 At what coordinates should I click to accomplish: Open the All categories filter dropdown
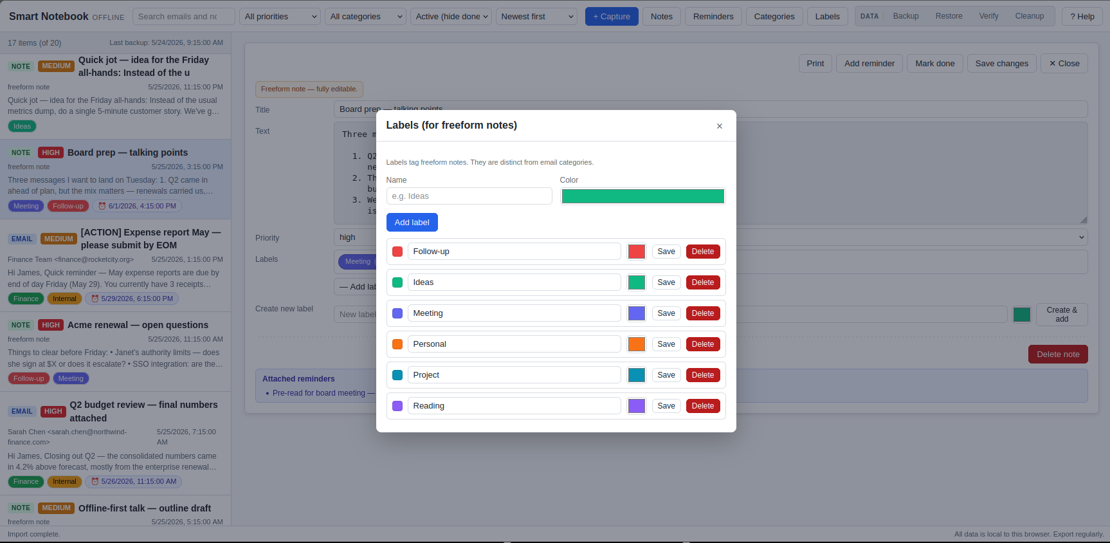(x=365, y=17)
